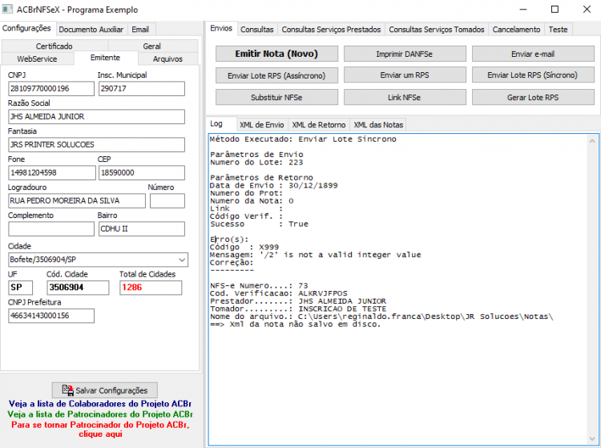Viewport: 601px width, 448px height.
Task: Click Enviar Lote RPS (Assíncrono) button
Action: (276, 75)
